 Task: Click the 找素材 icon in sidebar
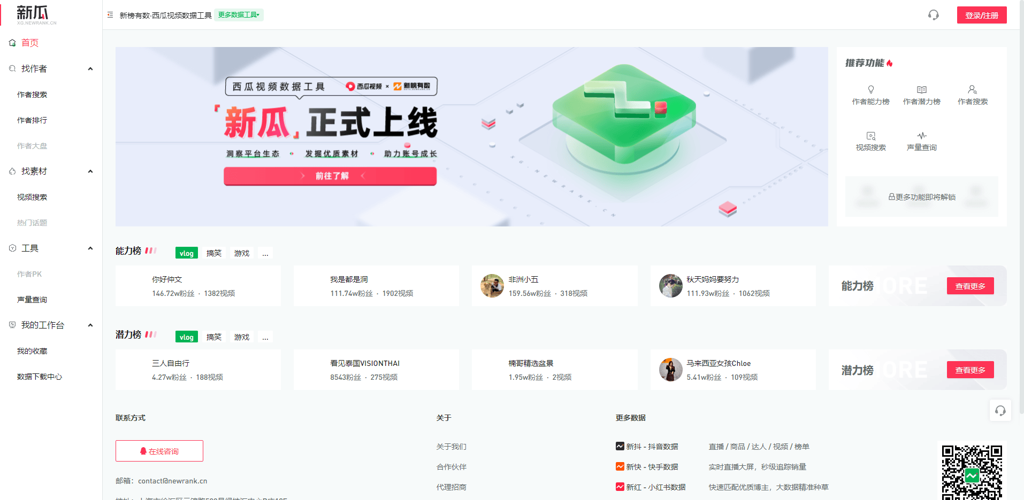(x=12, y=171)
